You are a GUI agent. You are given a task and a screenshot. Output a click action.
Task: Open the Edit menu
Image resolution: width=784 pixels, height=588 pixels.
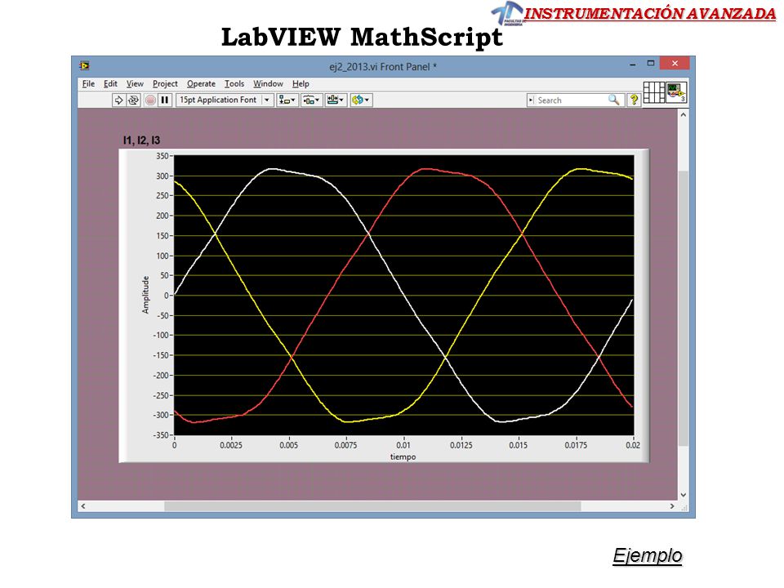pyautogui.click(x=110, y=83)
